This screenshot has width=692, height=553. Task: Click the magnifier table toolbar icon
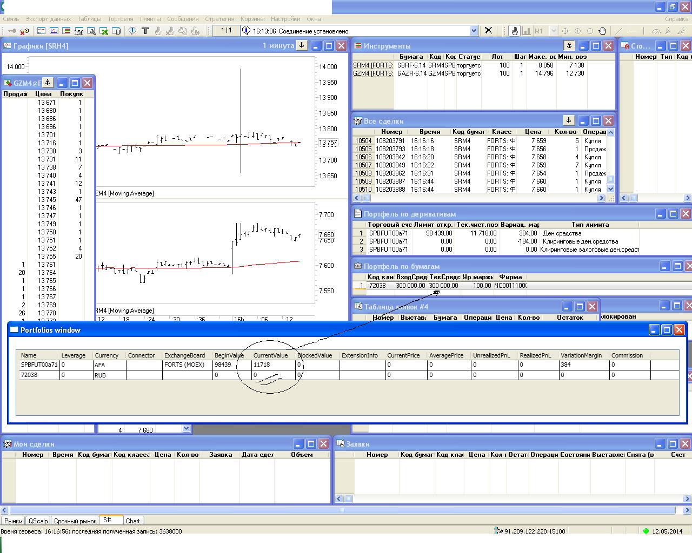91,31
